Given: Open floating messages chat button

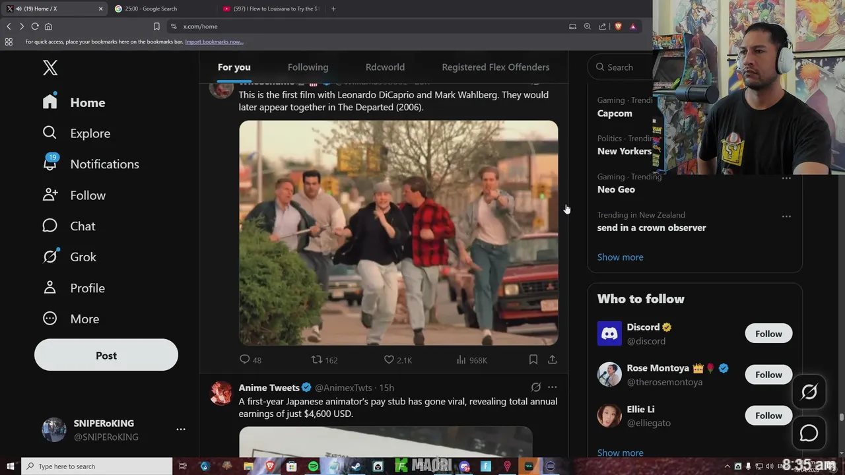Looking at the screenshot, I should [x=809, y=433].
